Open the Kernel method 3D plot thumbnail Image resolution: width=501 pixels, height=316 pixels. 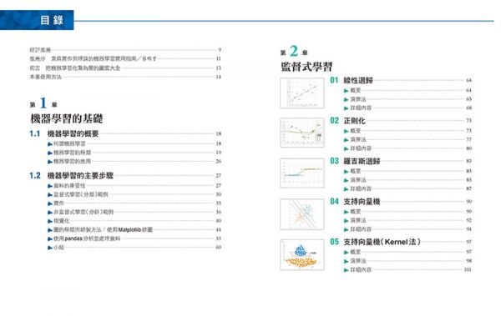pyautogui.click(x=302, y=254)
